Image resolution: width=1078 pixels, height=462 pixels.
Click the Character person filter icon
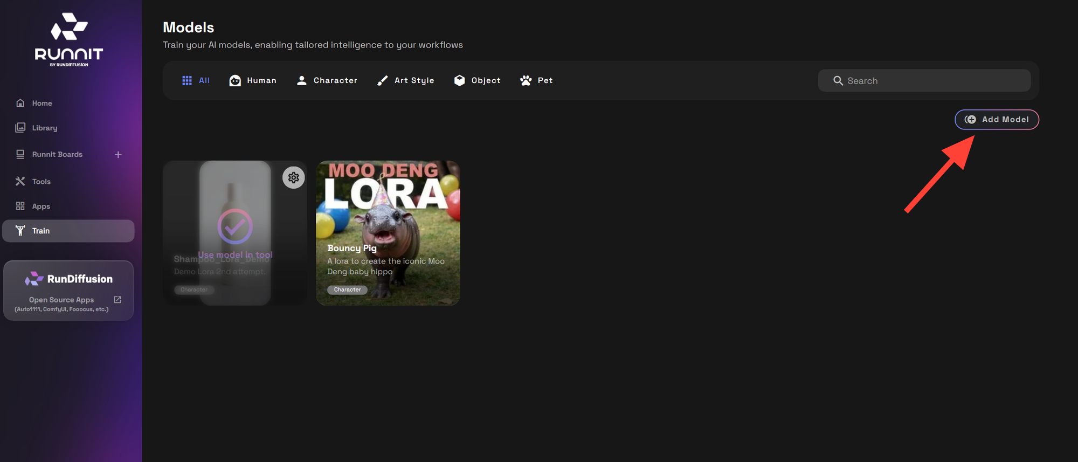[302, 80]
